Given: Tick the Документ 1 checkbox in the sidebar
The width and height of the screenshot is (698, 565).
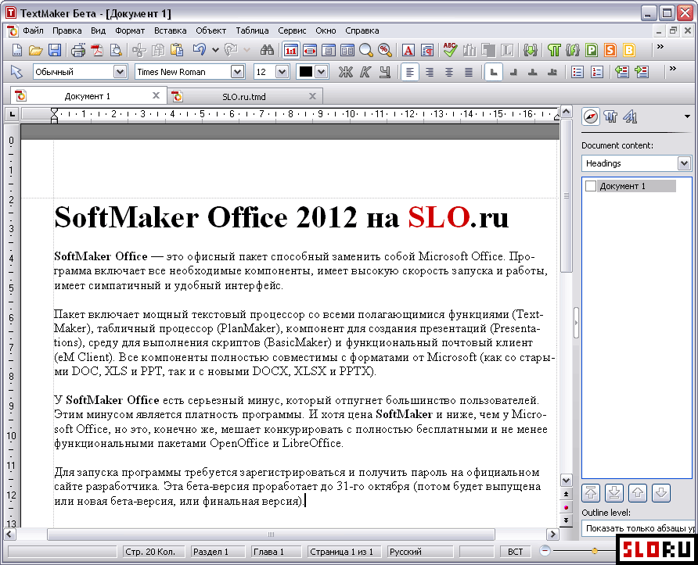Looking at the screenshot, I should click(x=590, y=186).
